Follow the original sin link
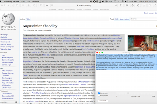 pyautogui.click(x=36, y=52)
